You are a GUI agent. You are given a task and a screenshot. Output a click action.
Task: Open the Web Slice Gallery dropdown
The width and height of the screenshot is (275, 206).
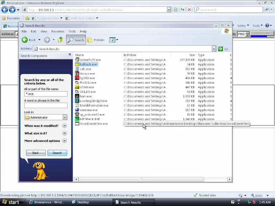(x=97, y=18)
